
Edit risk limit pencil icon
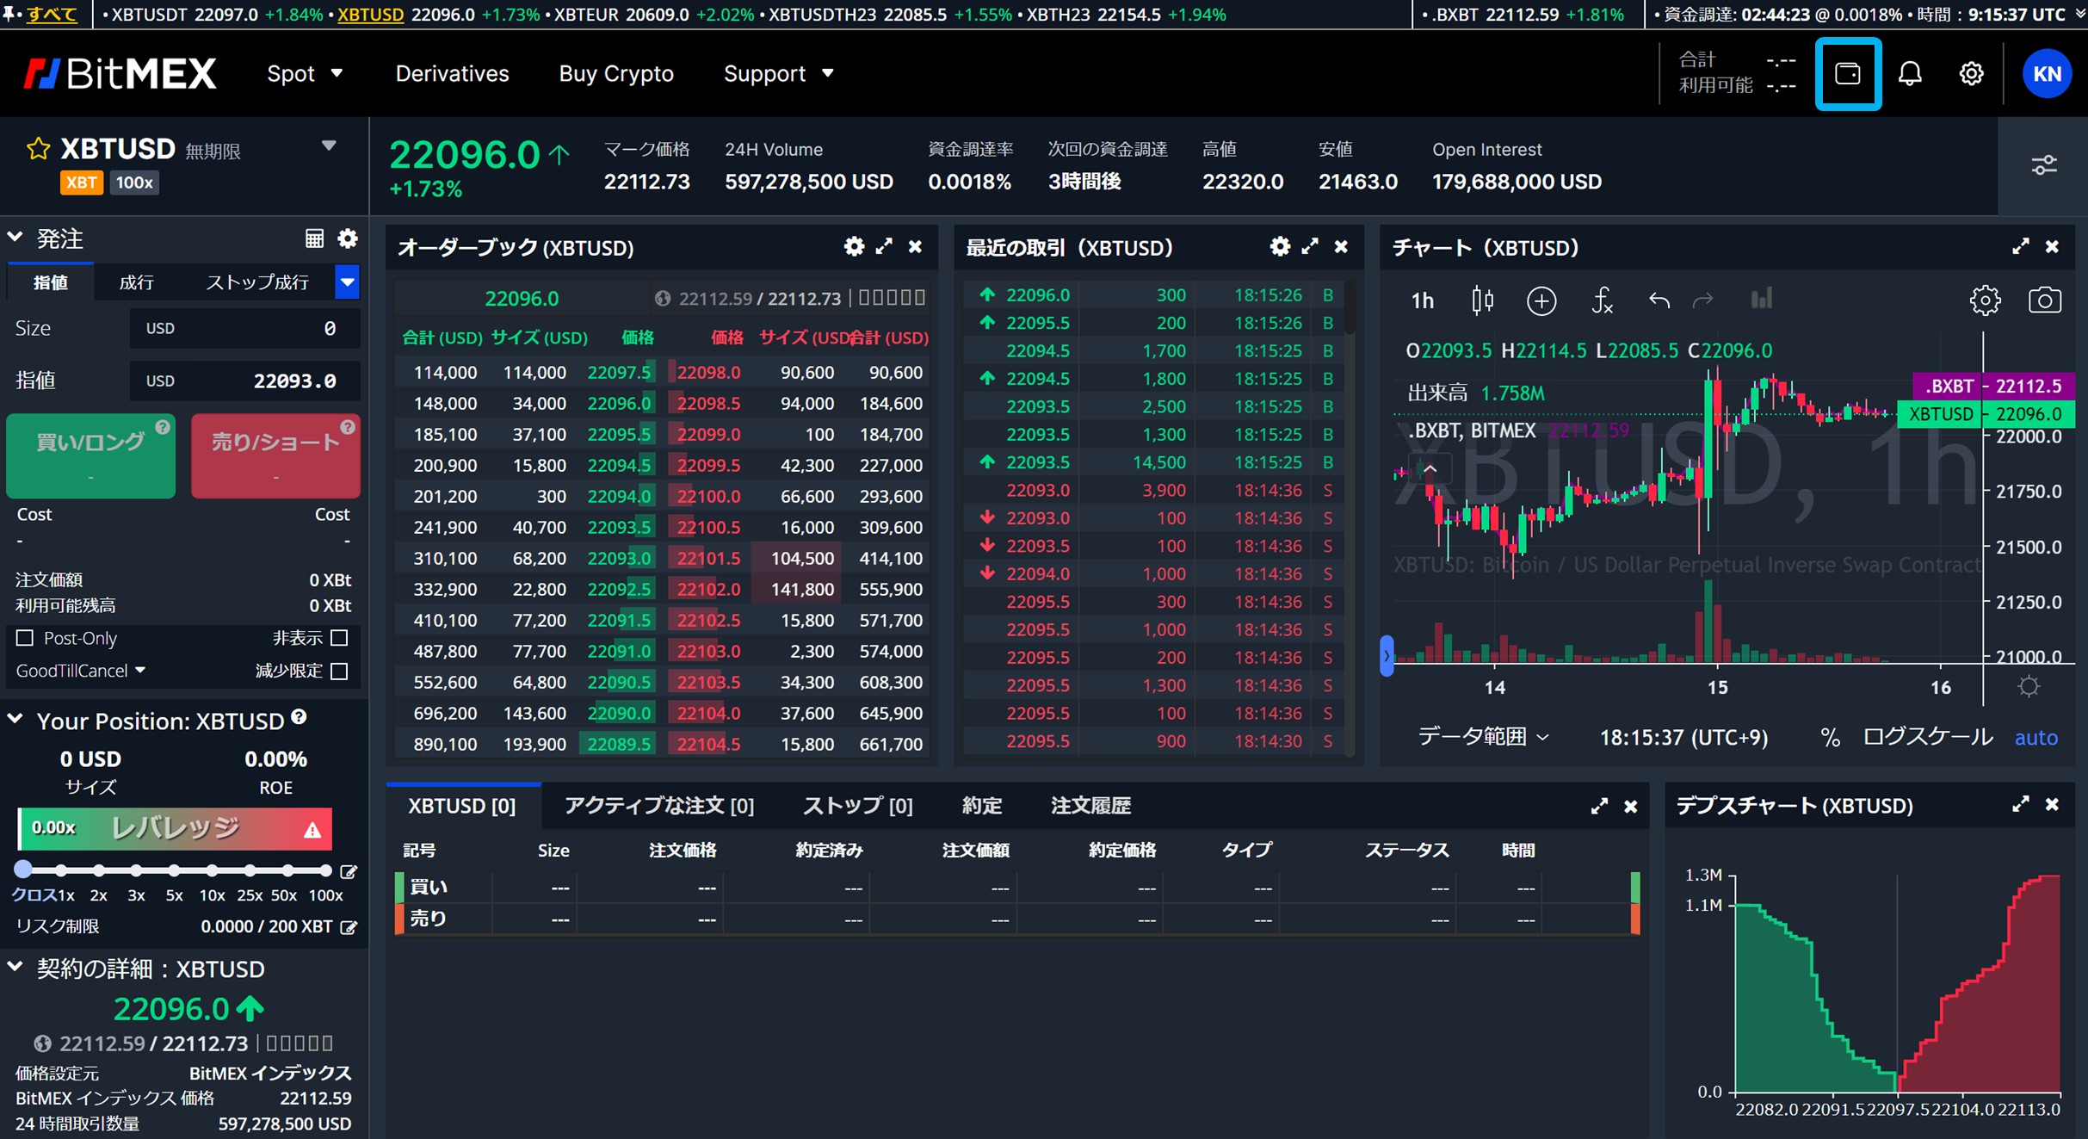coord(349,927)
